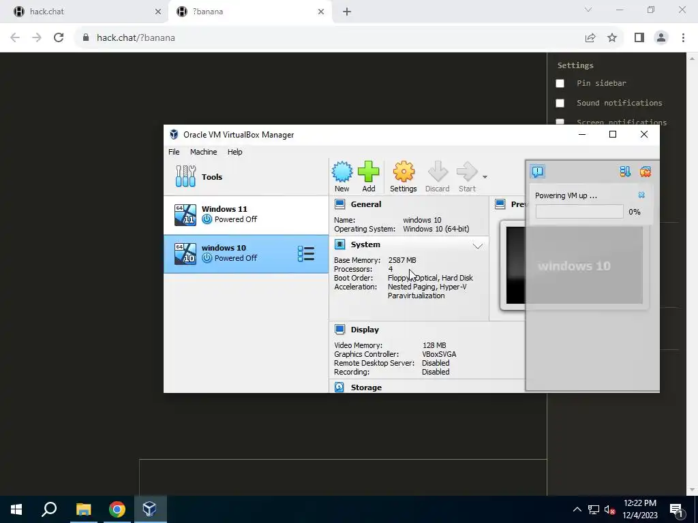Image resolution: width=698 pixels, height=523 pixels.
Task: Click the address bar URL field
Action: [x=329, y=38]
